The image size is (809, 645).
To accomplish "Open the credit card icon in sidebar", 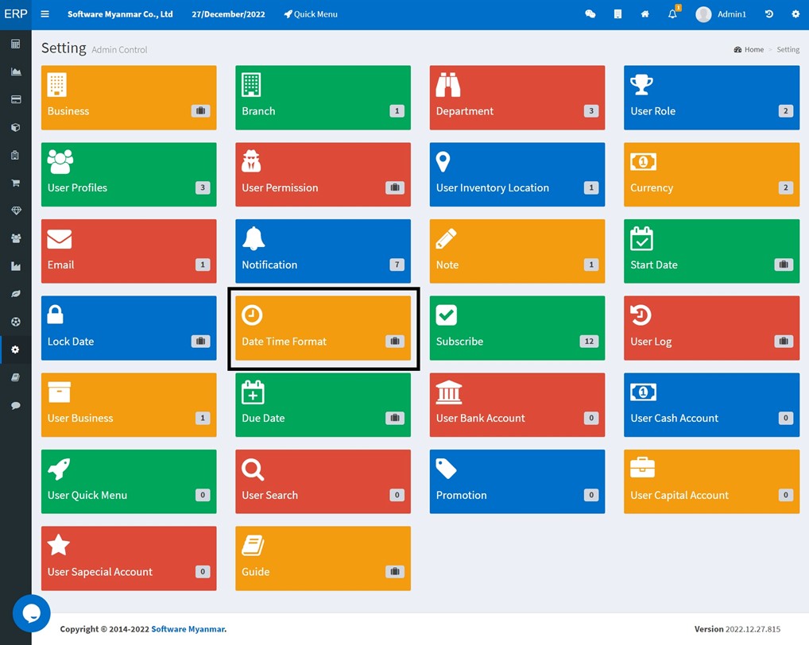I will coord(15,99).
